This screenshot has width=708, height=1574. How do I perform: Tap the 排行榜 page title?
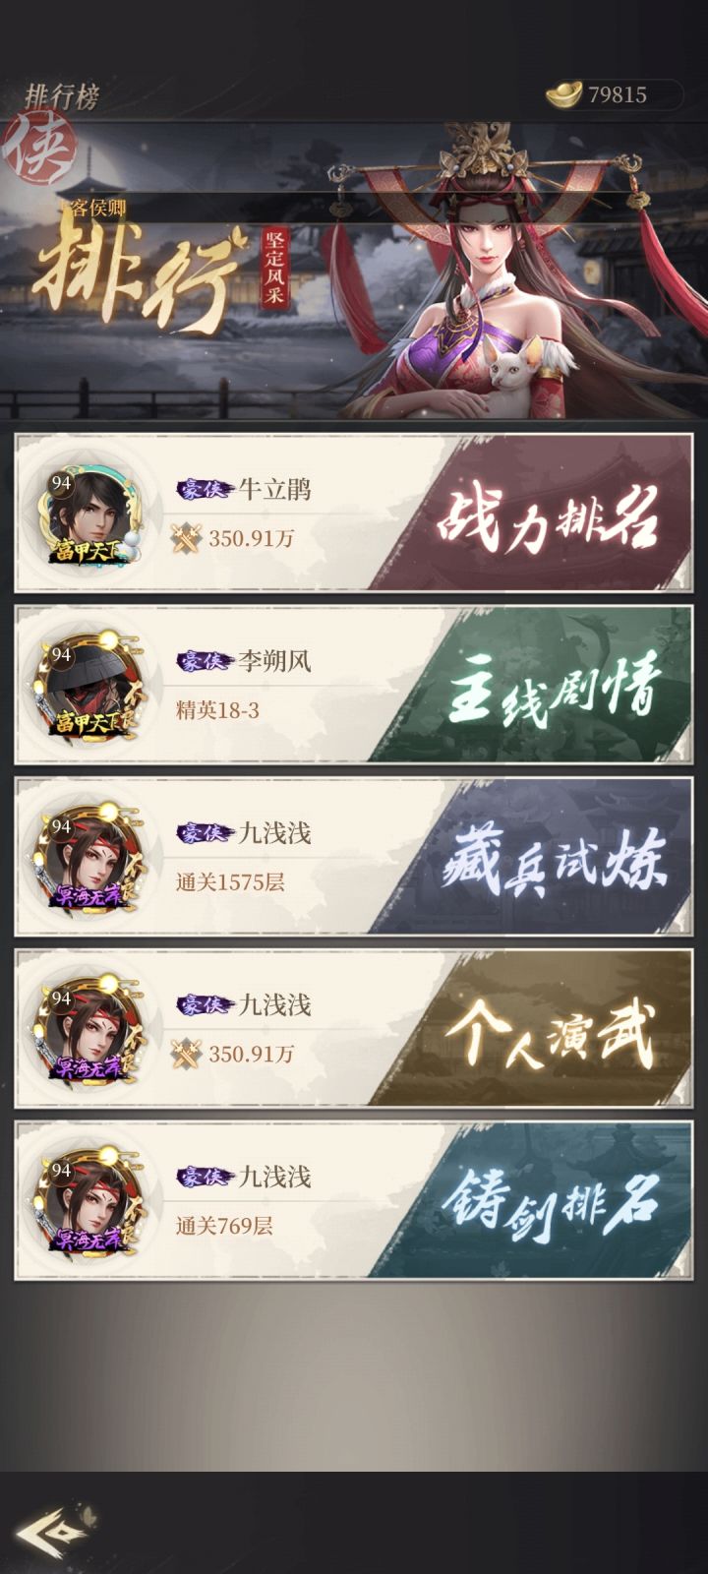click(x=61, y=97)
